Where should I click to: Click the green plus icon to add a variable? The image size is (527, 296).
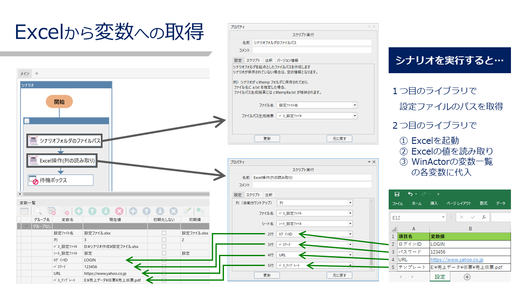(78, 211)
